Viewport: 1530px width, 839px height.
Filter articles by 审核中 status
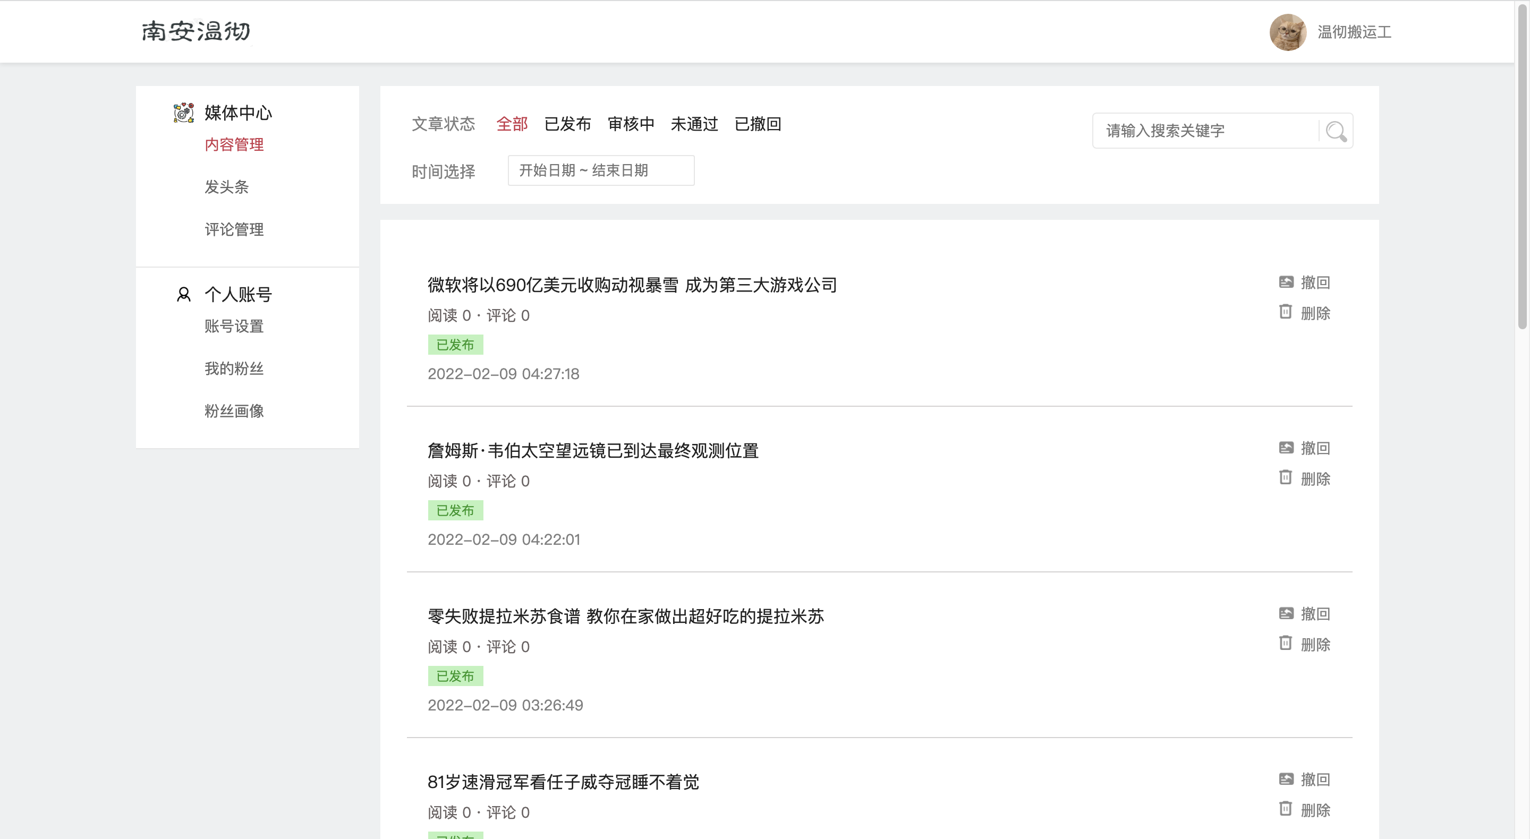click(631, 124)
